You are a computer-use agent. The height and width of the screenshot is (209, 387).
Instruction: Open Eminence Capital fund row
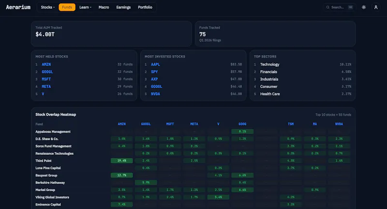tap(48, 205)
